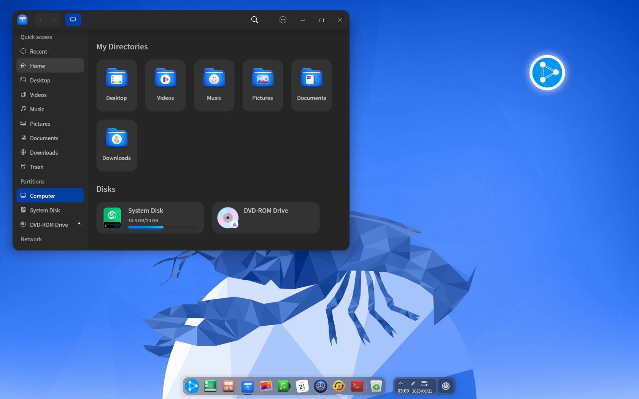This screenshot has width=639, height=399.
Task: Minimize the file manager window
Action: [302, 20]
